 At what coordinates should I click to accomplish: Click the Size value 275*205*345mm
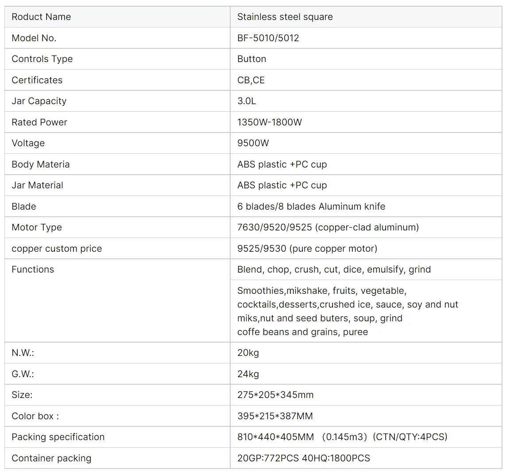point(275,395)
